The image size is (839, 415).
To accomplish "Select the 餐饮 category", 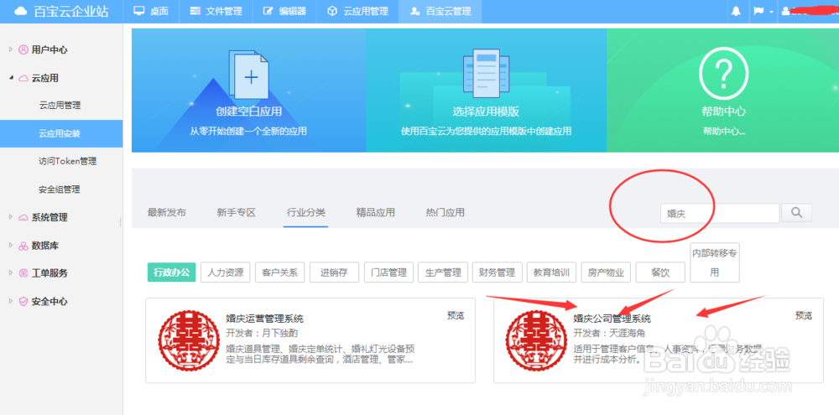I will (x=660, y=272).
